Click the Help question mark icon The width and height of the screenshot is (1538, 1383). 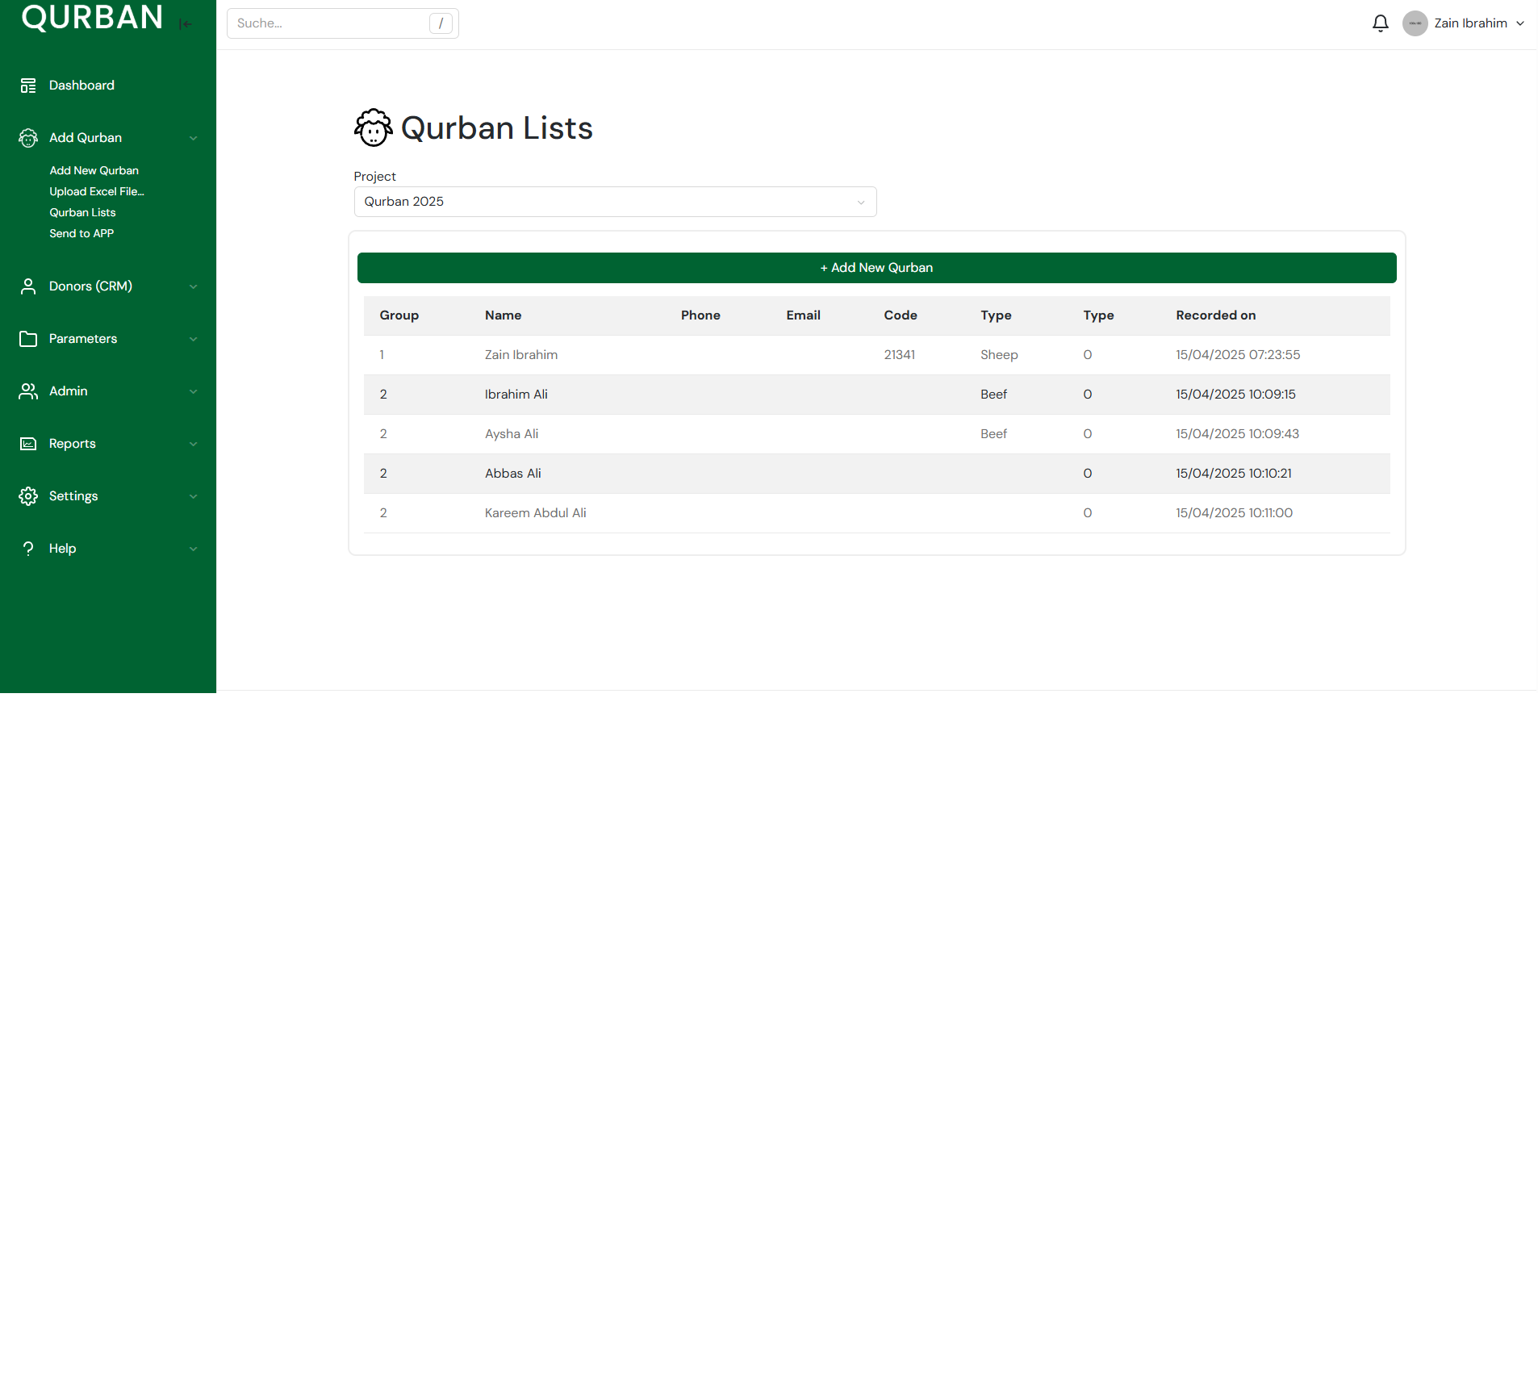(x=28, y=549)
